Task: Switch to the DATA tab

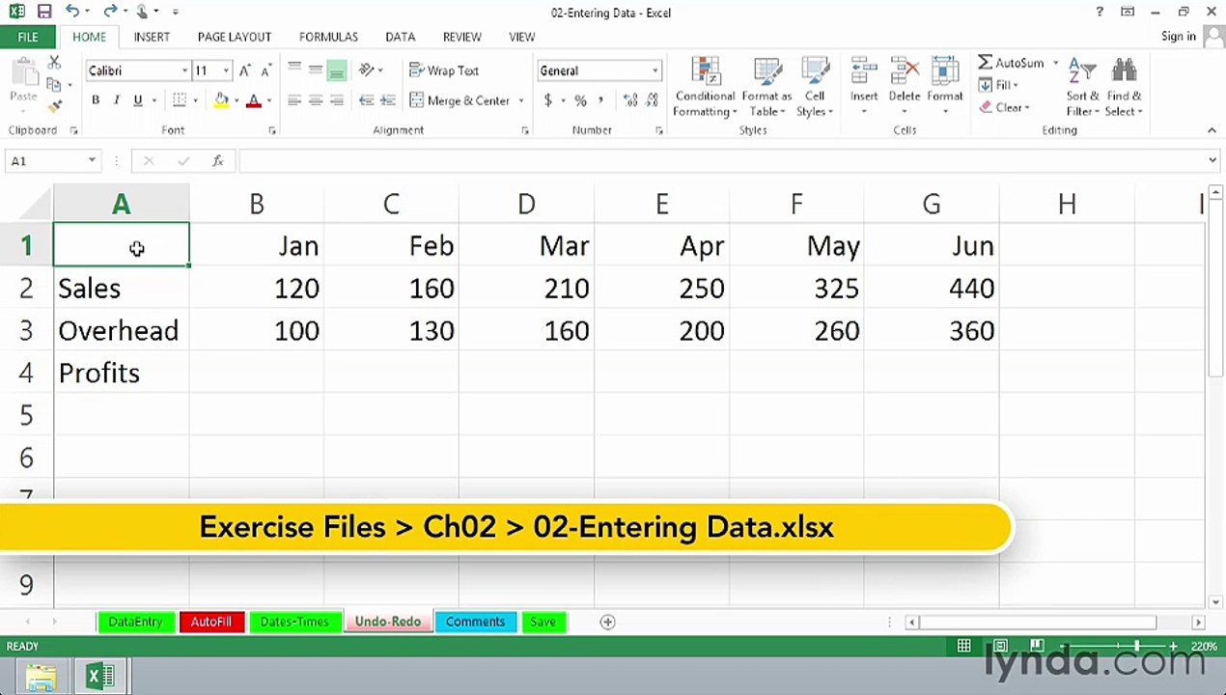Action: pyautogui.click(x=400, y=37)
